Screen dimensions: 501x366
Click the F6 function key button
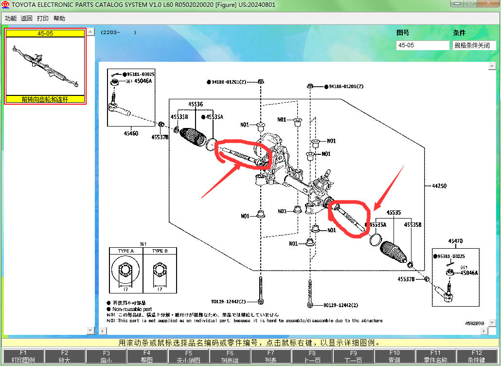(230, 356)
